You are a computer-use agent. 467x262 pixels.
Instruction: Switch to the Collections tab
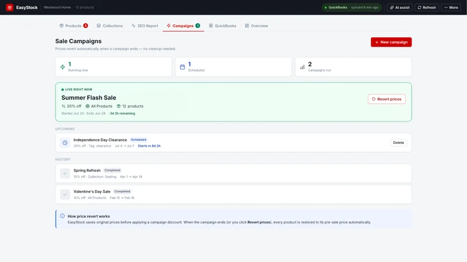[x=110, y=26]
